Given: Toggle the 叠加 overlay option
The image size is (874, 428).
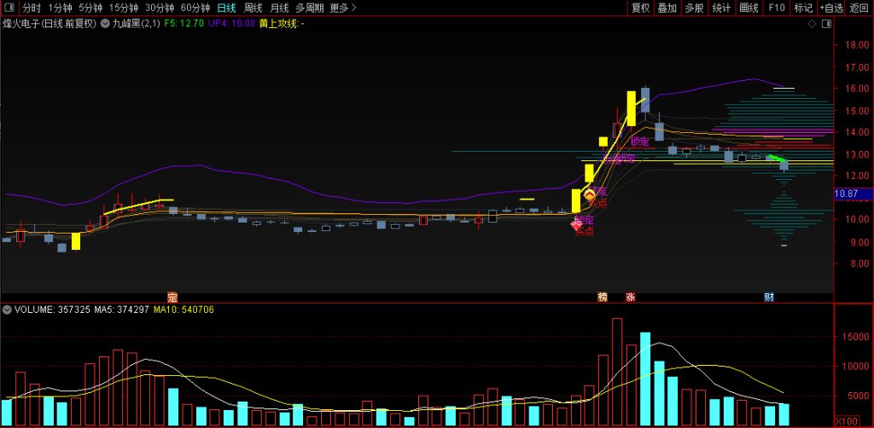Looking at the screenshot, I should pos(667,9).
